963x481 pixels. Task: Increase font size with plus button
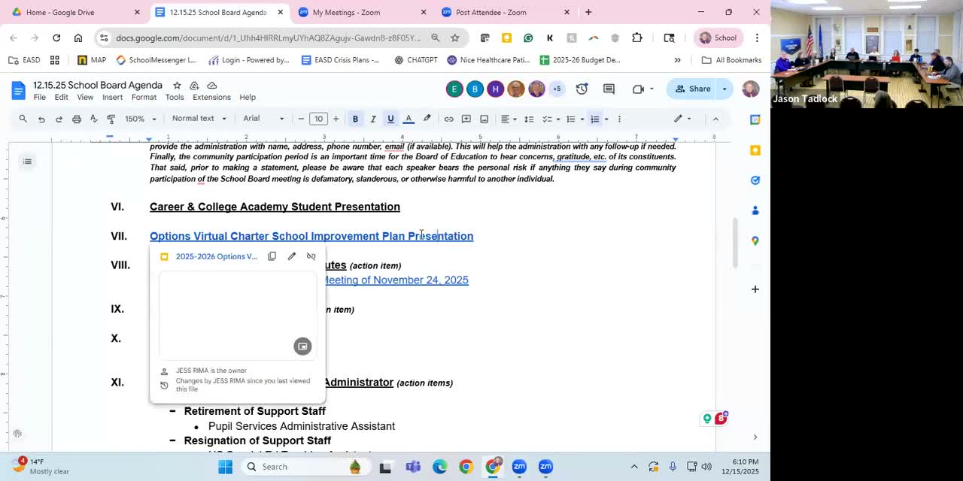[x=336, y=119]
